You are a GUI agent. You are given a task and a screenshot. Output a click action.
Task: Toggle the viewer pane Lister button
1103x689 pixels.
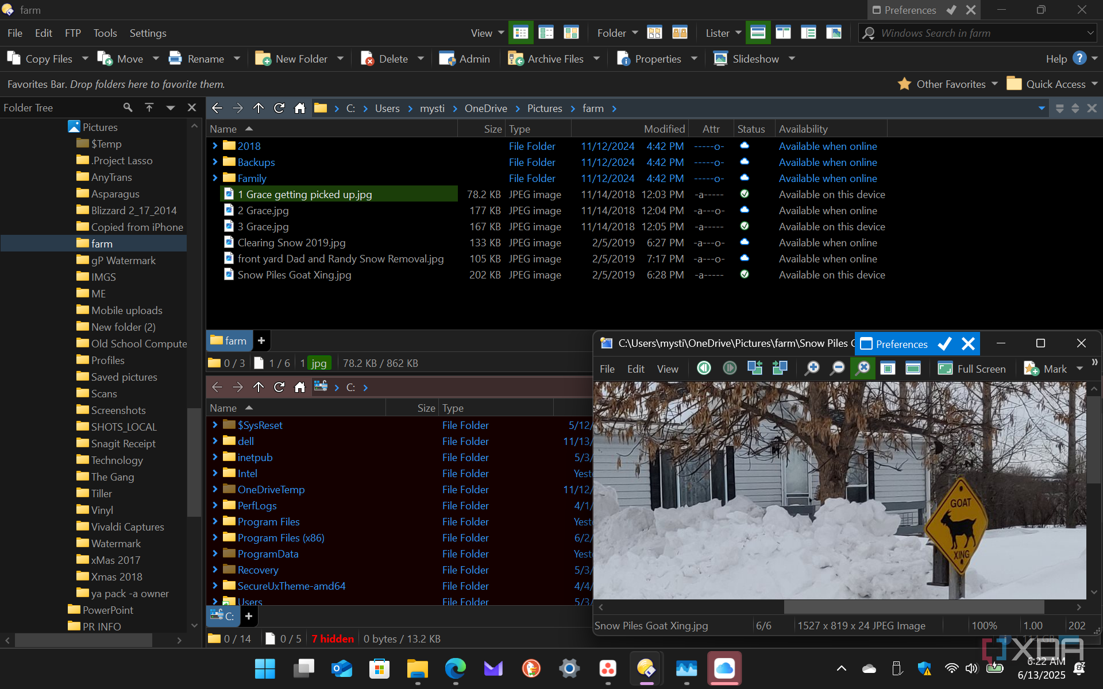[834, 33]
